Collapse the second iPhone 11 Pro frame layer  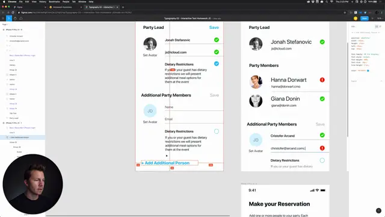(4, 123)
